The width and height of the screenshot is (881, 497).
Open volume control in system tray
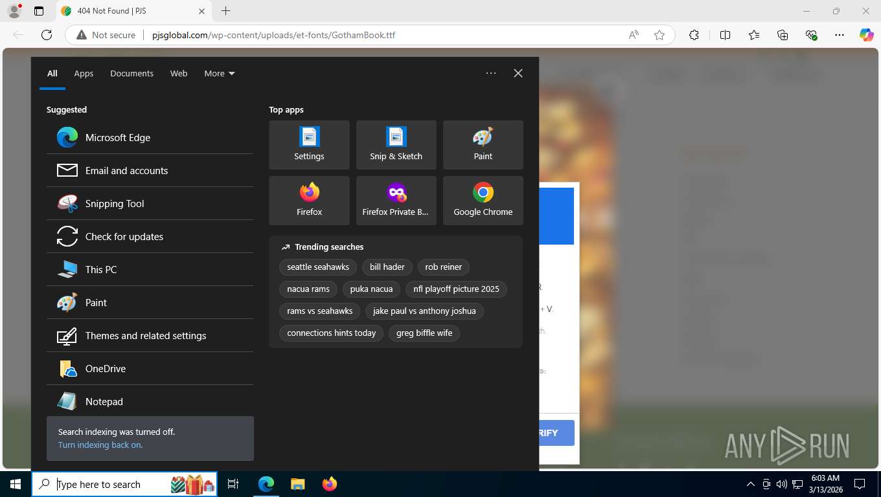[x=781, y=484]
